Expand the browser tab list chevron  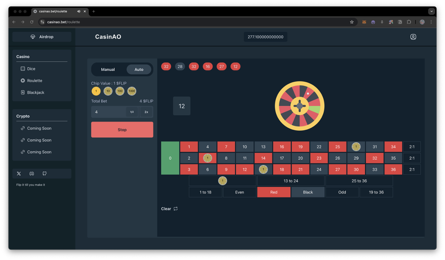tap(431, 11)
